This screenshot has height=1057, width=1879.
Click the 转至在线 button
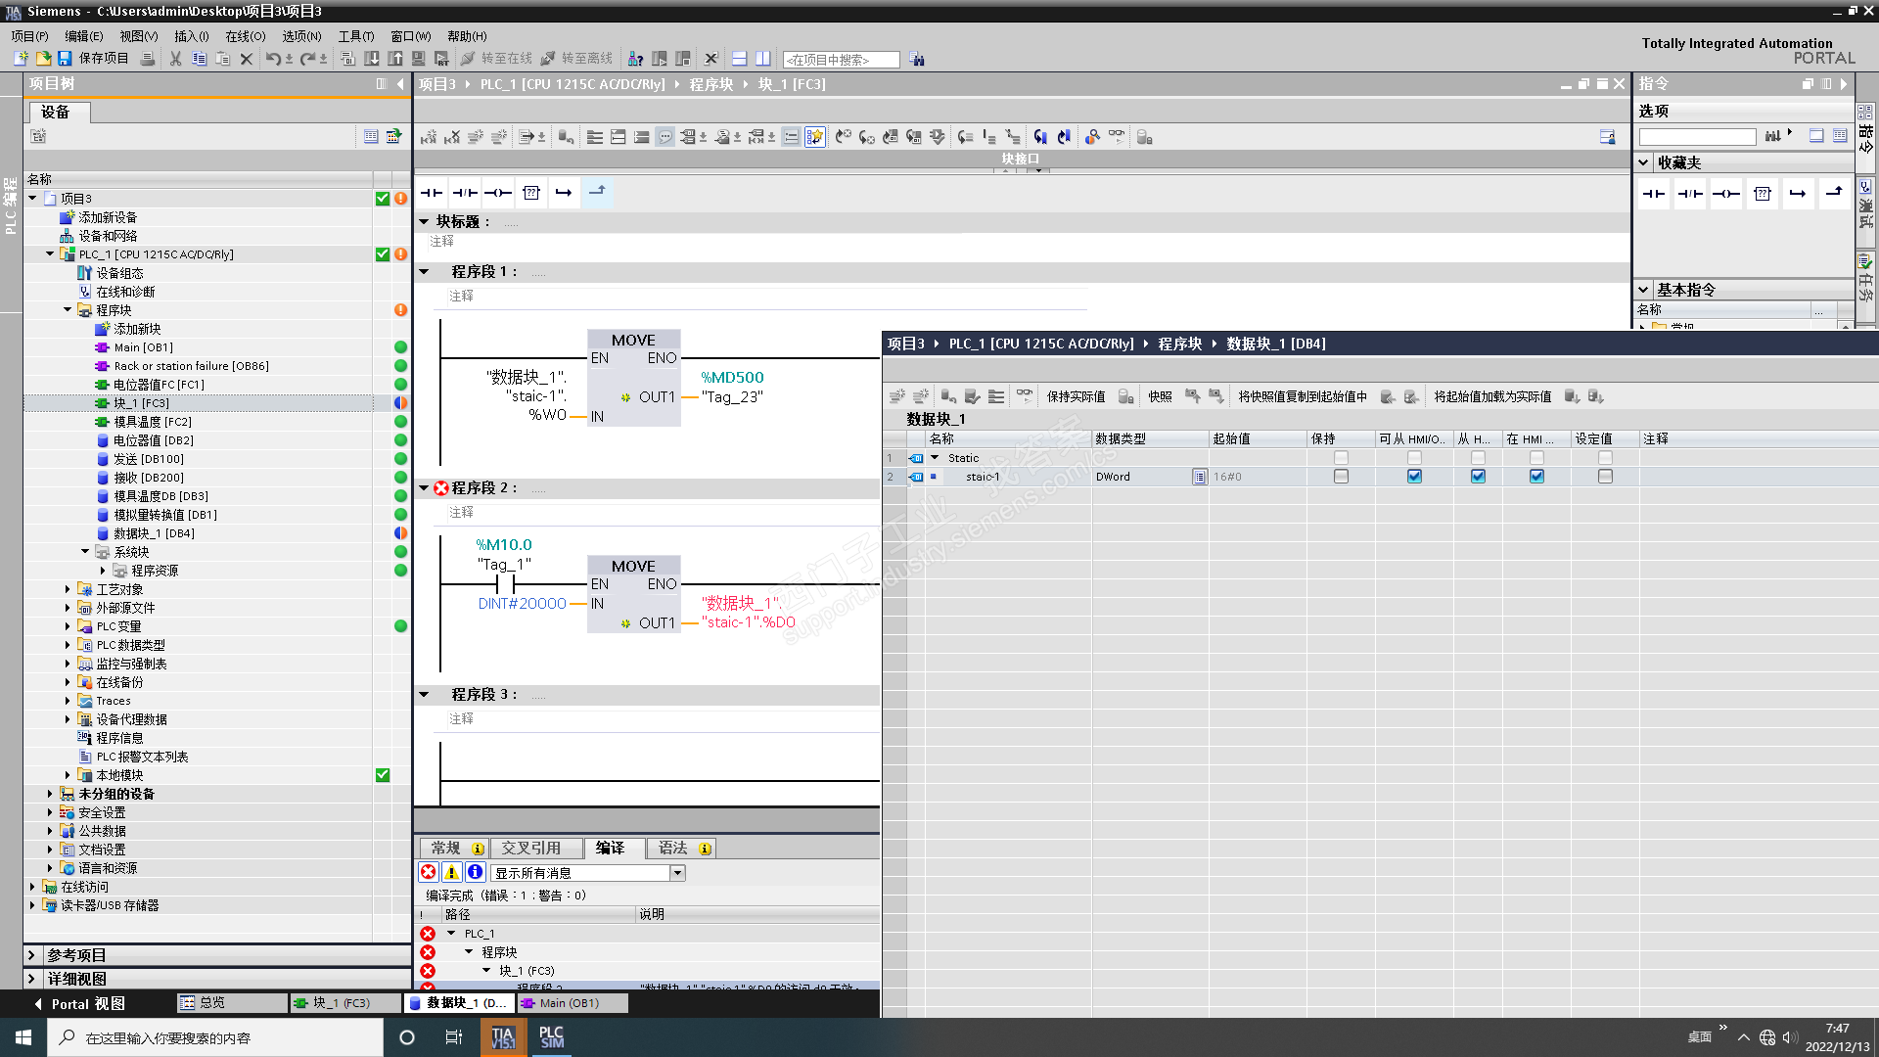tap(497, 59)
